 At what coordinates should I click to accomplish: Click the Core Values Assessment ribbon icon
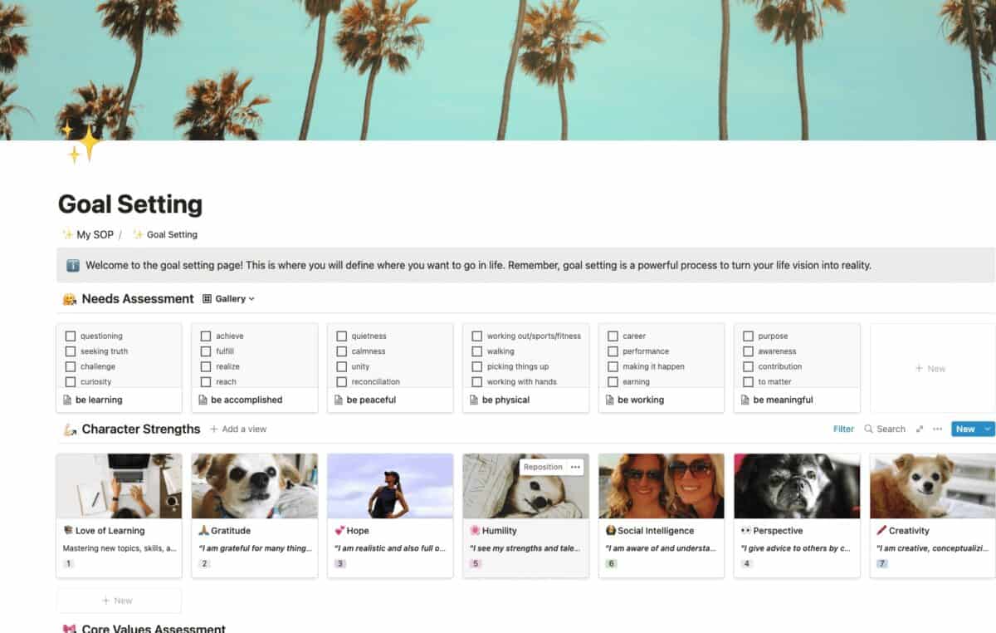(x=70, y=629)
